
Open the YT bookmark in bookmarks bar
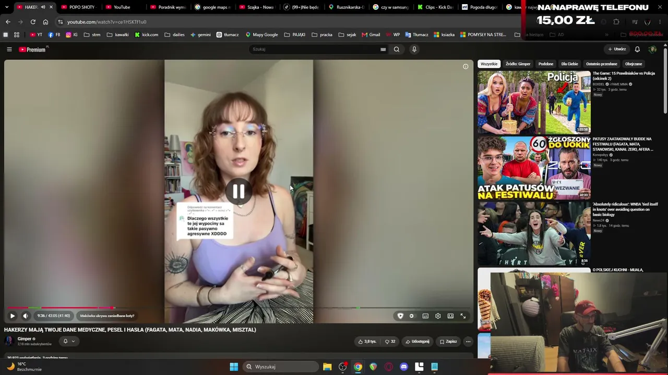36,35
